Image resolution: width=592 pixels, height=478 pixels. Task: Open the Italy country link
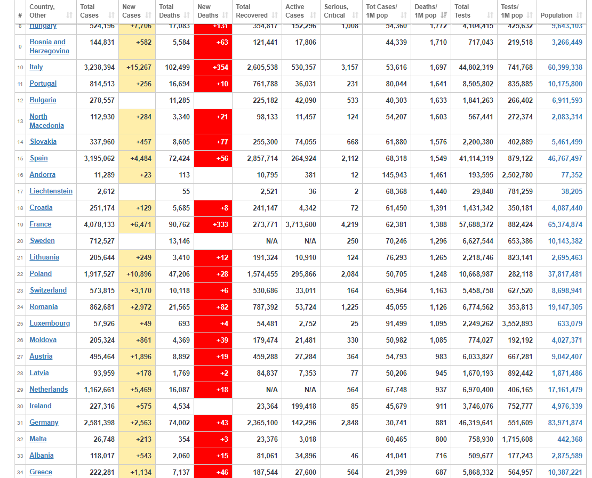(x=36, y=67)
